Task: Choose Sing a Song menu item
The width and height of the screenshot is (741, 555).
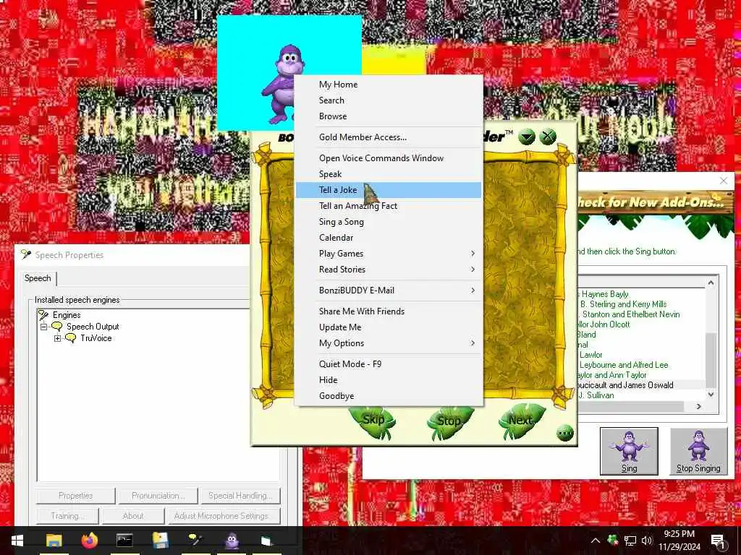Action: (389, 223)
